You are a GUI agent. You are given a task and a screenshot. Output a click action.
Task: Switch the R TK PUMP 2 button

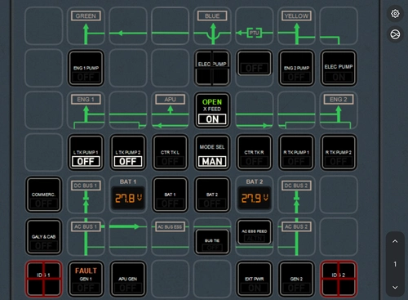click(339, 153)
